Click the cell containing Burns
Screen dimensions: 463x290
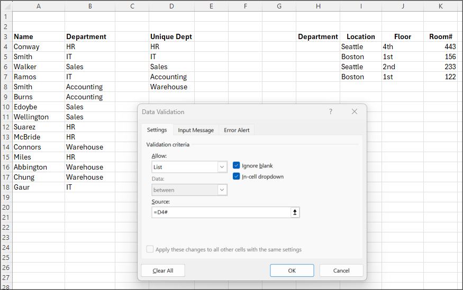[x=39, y=97]
